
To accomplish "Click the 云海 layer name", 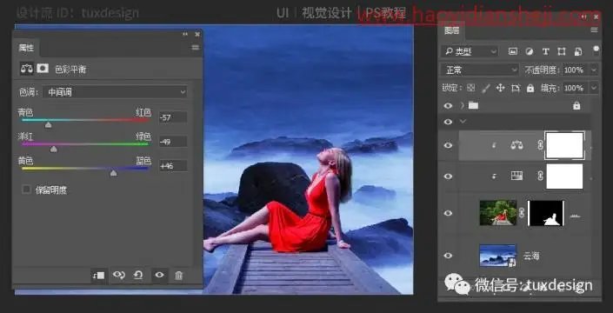I will 531,256.
